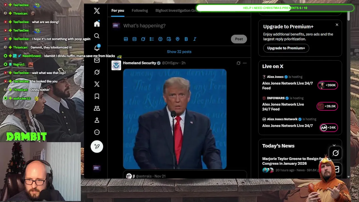Open Premium X icon in the sidebar

[97, 84]
